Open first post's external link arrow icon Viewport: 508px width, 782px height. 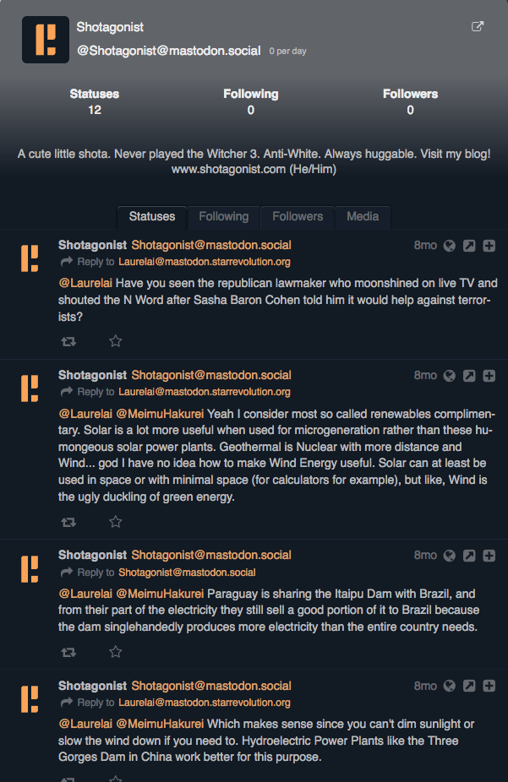[469, 246]
